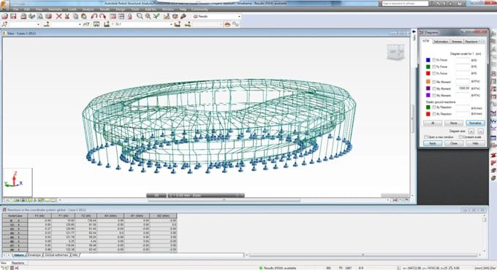Click the diagram size plus button
Viewport: 497px width, 271px height.
(471, 131)
